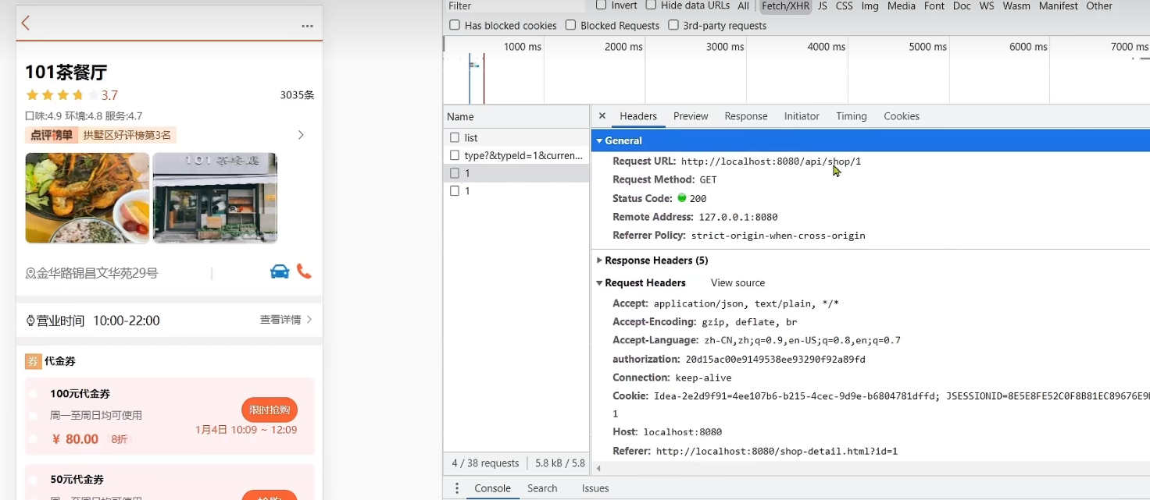The width and height of the screenshot is (1150, 500).
Task: Click the clock icon beside 营业时间
Action: 31,321
